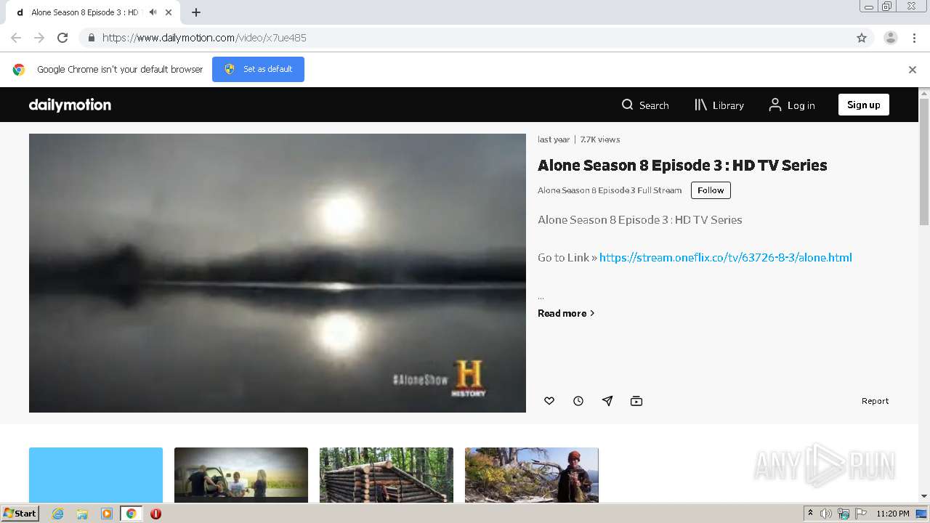Click the page vertical scrollbar
The image size is (930, 523).
(x=924, y=163)
